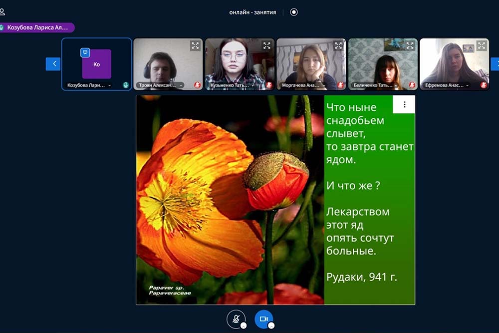
Task: Open camera options chevron
Action: [271, 326]
